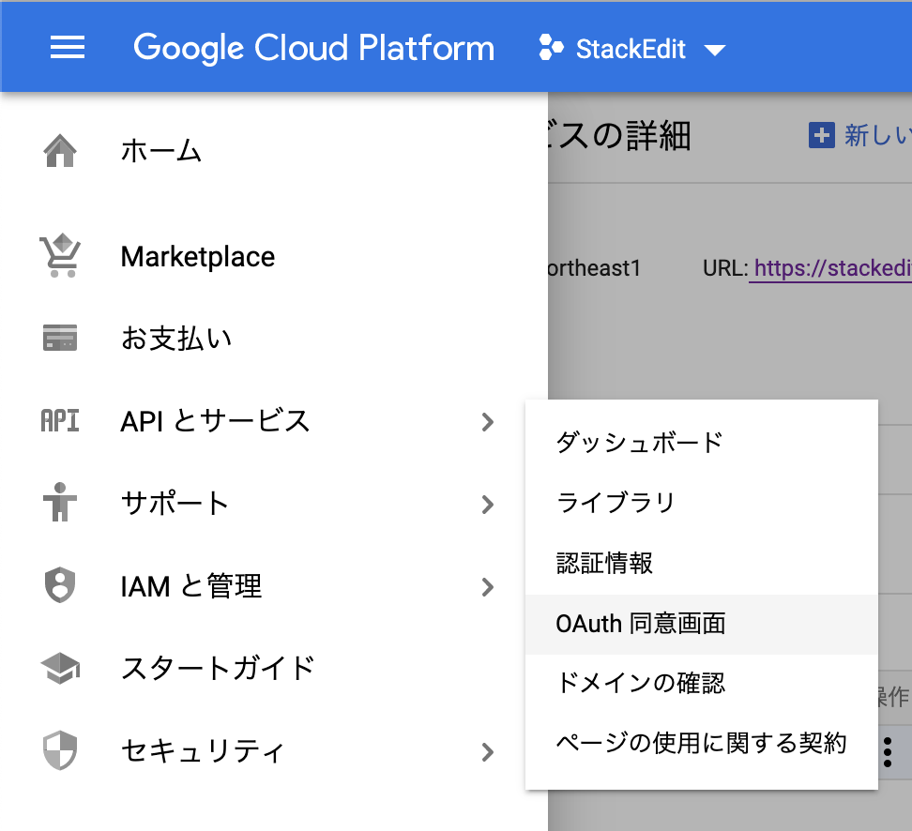The width and height of the screenshot is (912, 831).
Task: Click the 新しい plus button
Action: tap(823, 136)
